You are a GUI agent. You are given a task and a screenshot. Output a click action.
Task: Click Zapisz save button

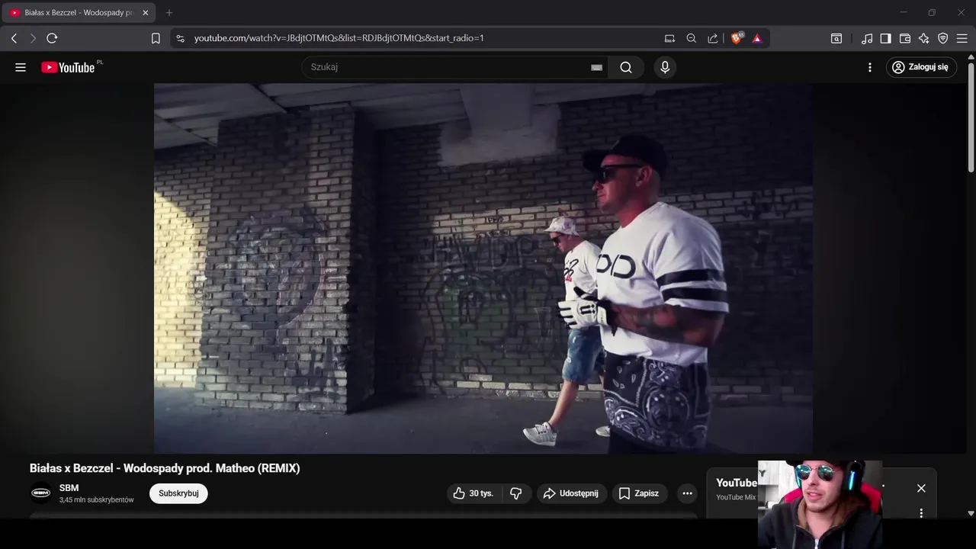640,493
